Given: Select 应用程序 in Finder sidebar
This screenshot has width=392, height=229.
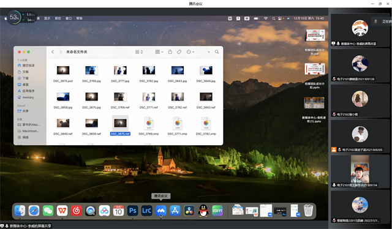Looking at the screenshot, I should pyautogui.click(x=28, y=91).
